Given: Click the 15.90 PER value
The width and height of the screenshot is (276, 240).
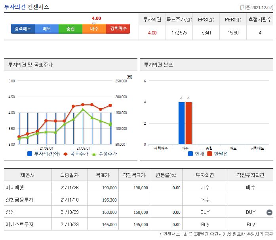Looking at the screenshot, I should [233, 33].
